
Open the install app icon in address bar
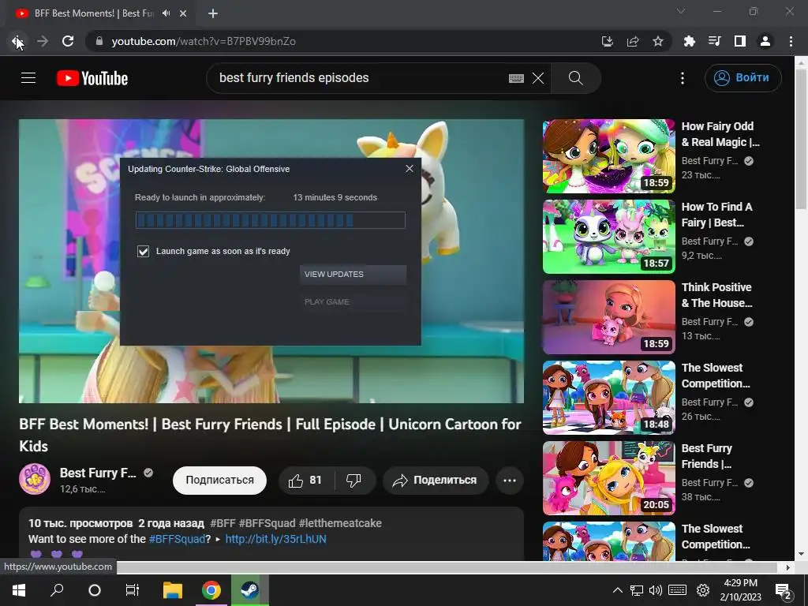tap(607, 41)
